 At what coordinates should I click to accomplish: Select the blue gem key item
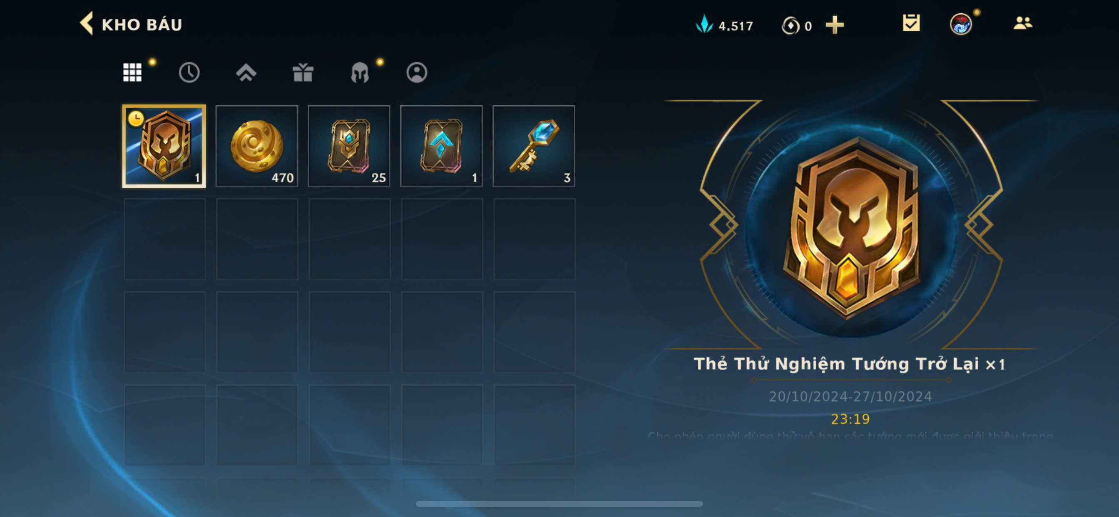coord(534,146)
